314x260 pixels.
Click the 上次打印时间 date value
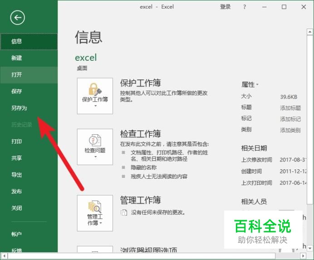(293, 183)
